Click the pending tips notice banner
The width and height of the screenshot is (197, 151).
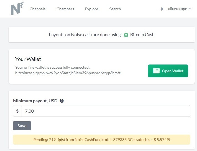(x=102, y=140)
